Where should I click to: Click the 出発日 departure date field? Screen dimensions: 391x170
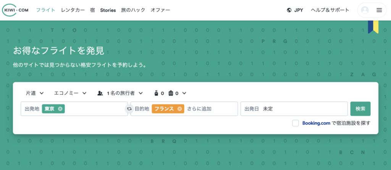[x=294, y=109]
